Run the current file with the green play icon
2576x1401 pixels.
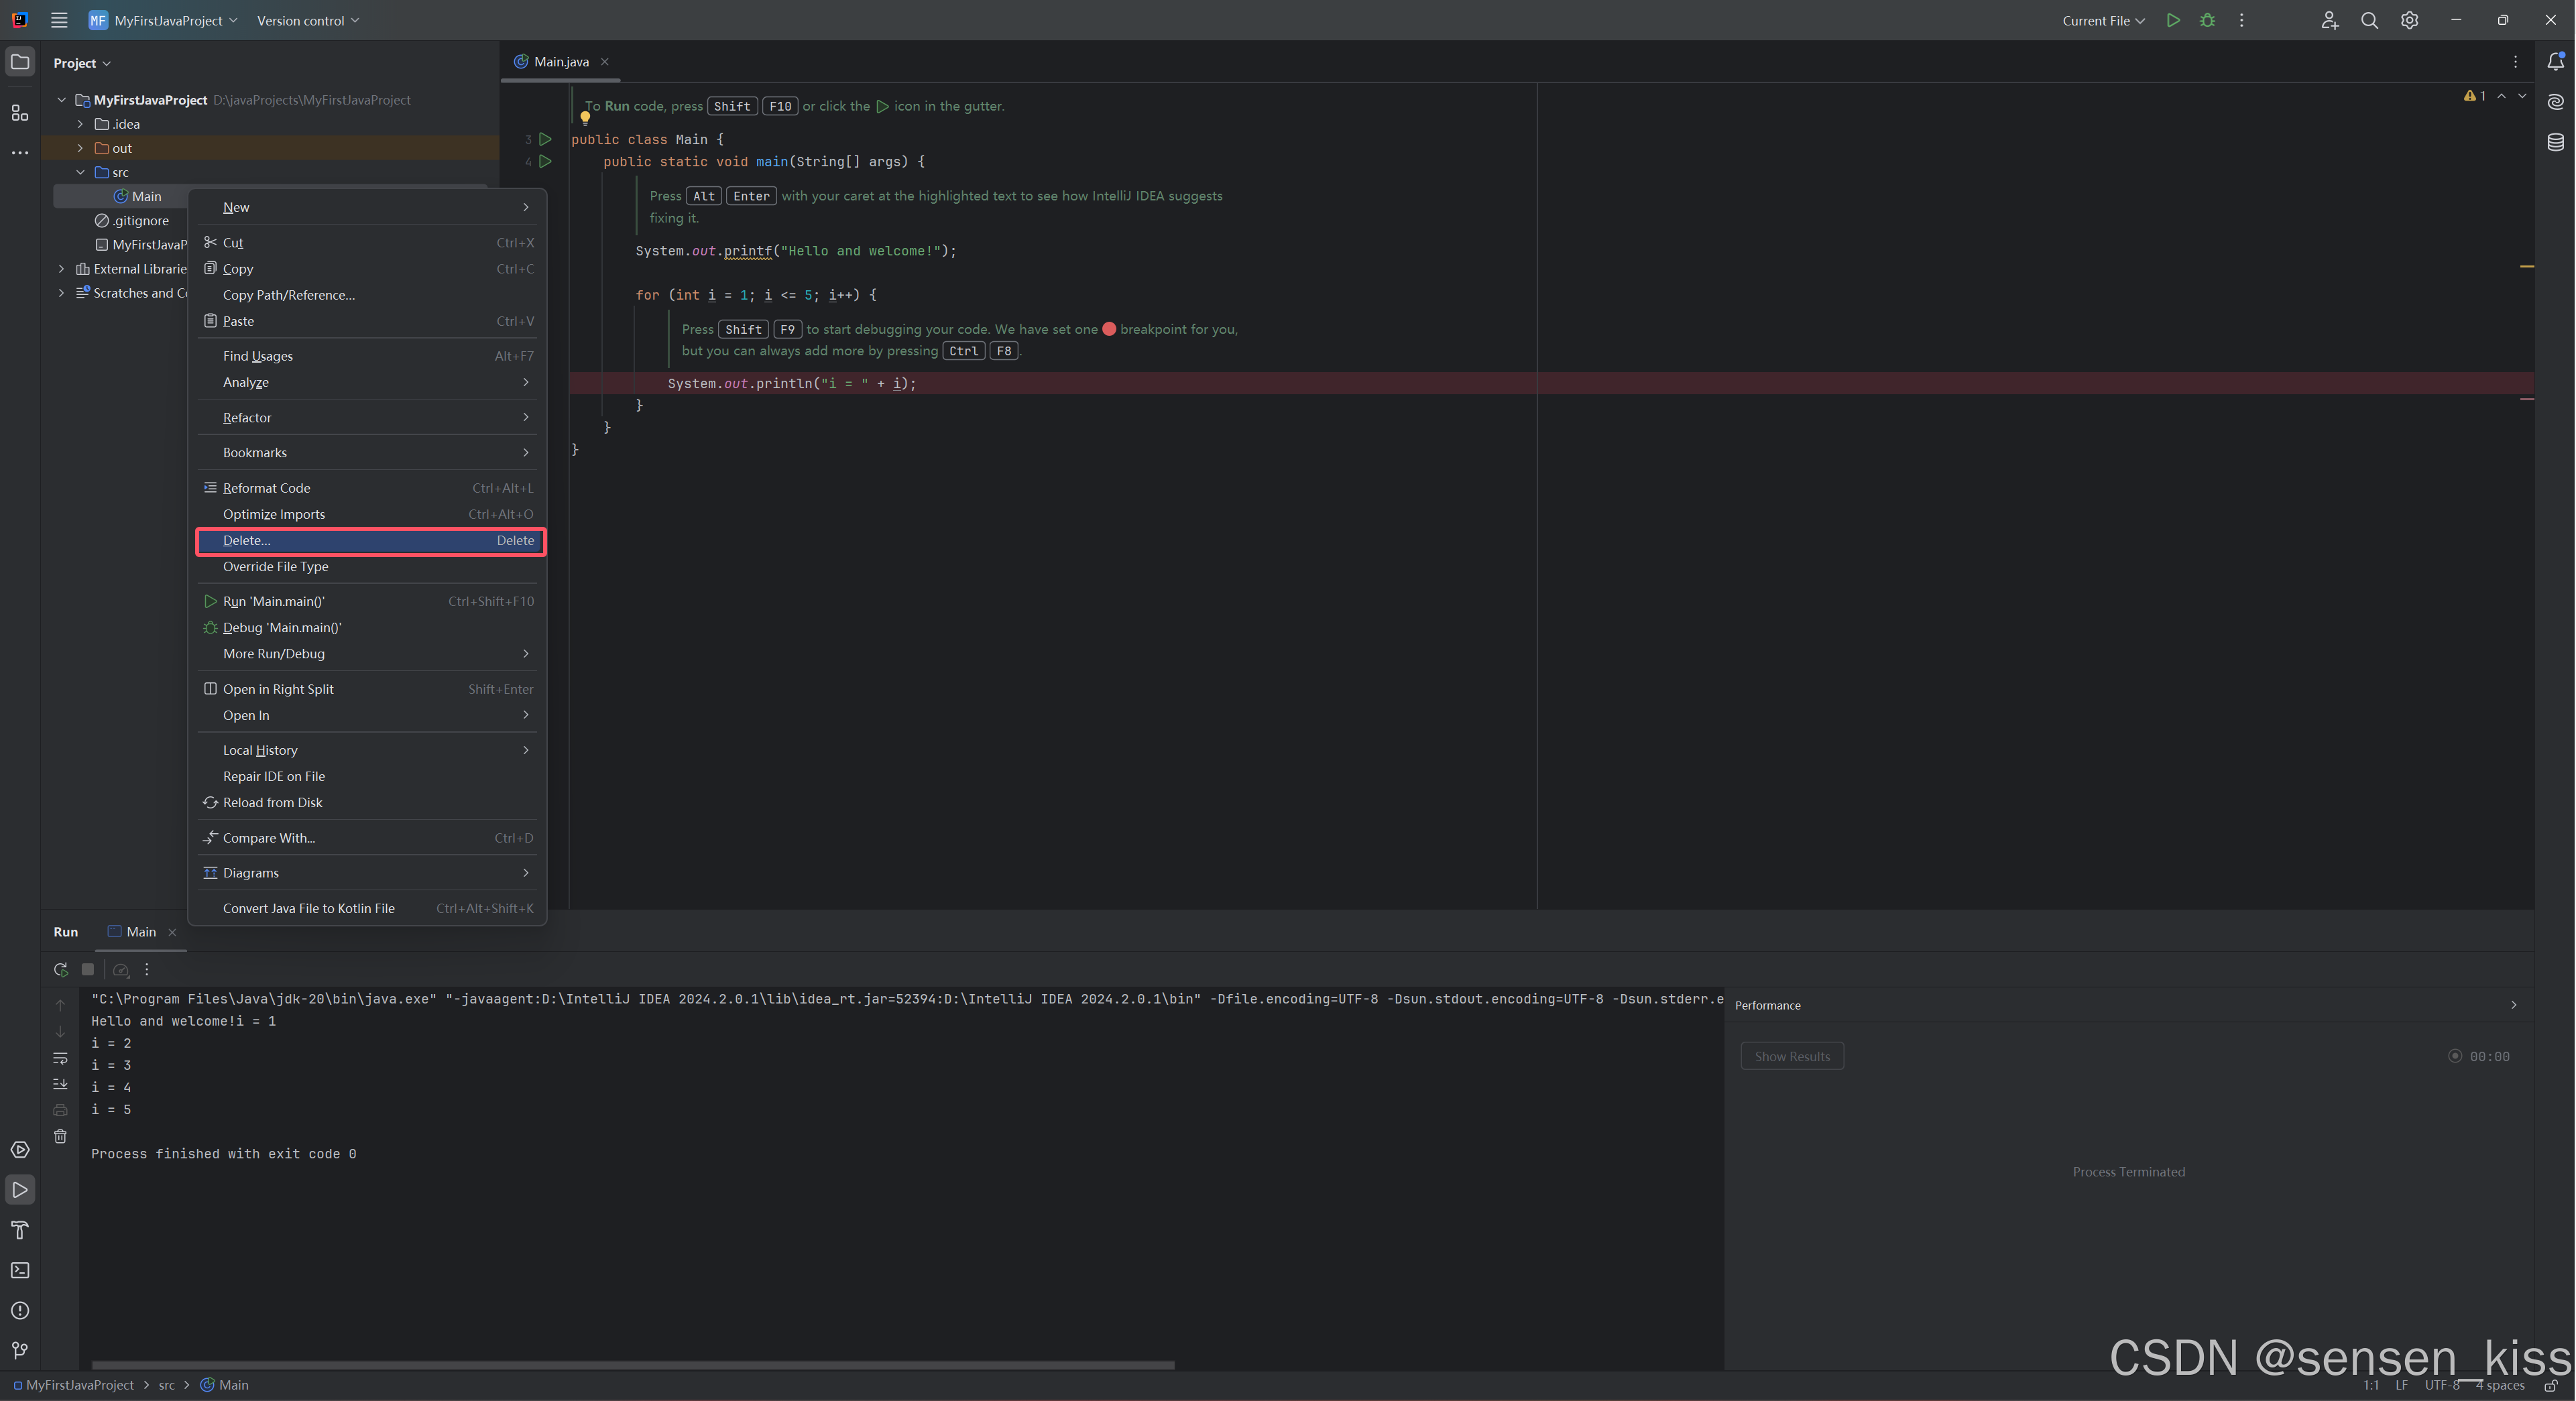tap(2172, 20)
